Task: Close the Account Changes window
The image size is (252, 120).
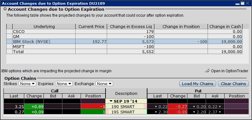Action: pyautogui.click(x=247, y=3)
